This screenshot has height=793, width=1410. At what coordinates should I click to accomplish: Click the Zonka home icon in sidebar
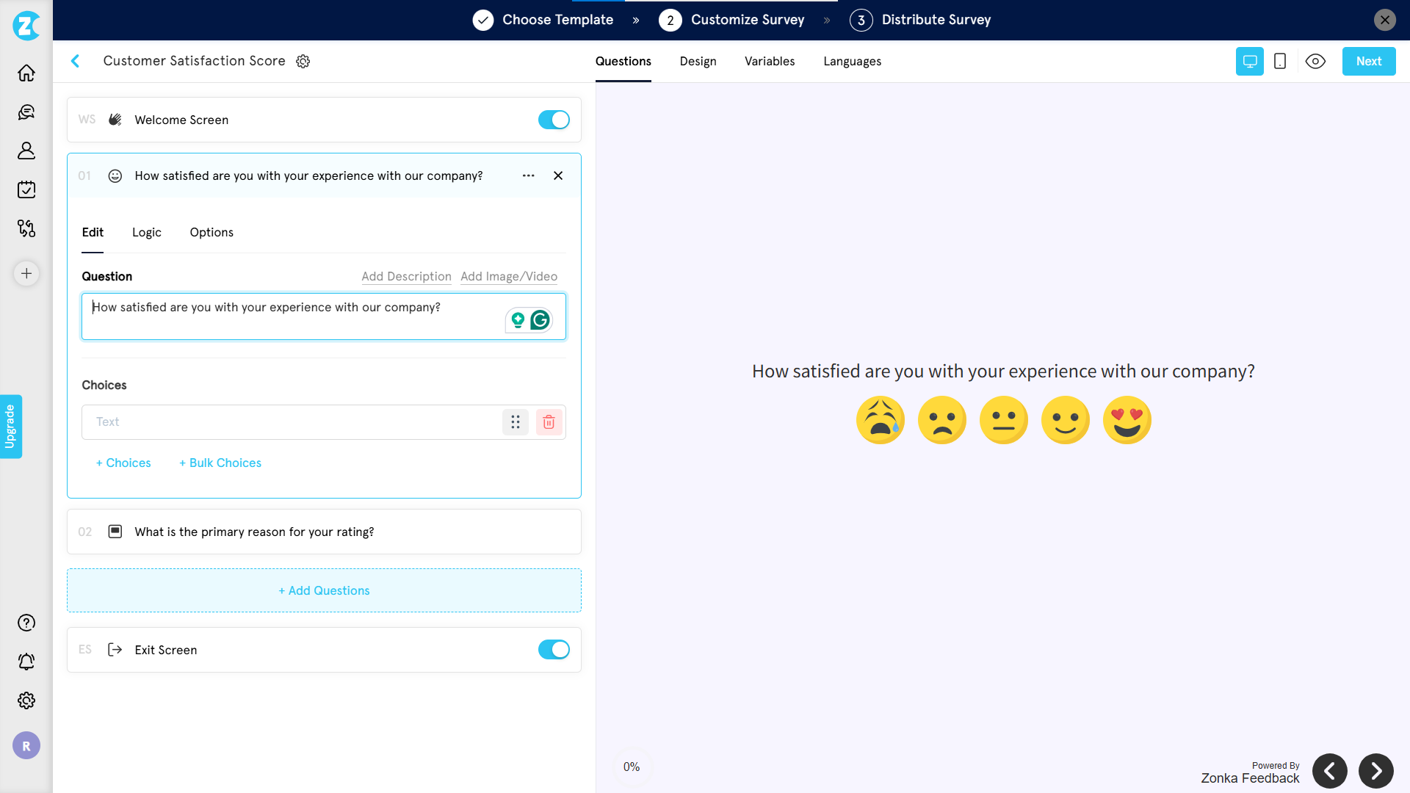click(x=26, y=73)
